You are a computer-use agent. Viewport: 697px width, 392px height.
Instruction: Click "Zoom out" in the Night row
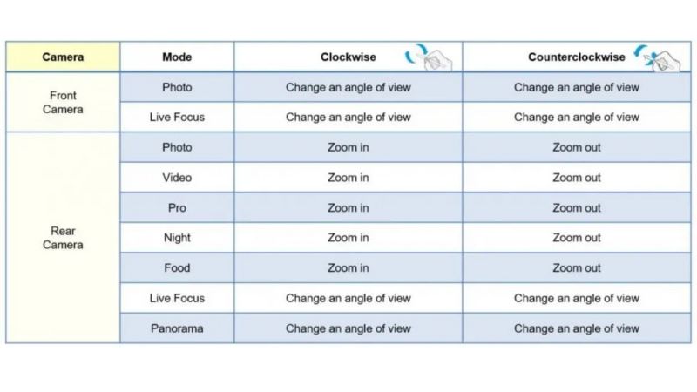tap(576, 238)
